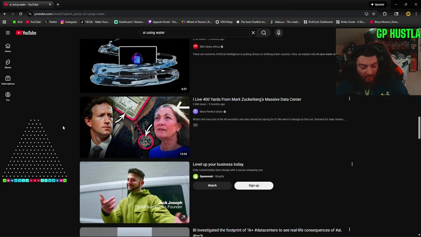This screenshot has height=237, width=421.
Task: Click the install/cast icon in address bar
Action: 366,14
